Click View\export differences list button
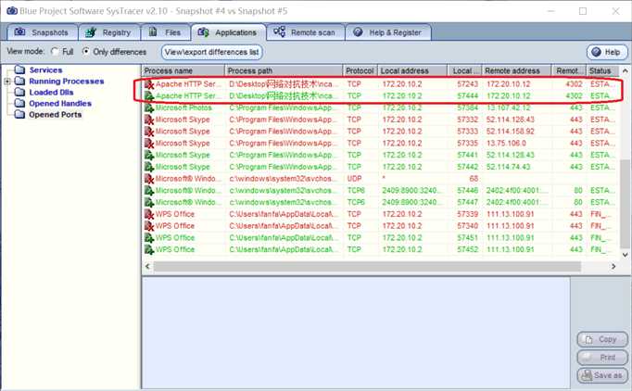Image resolution: width=632 pixels, height=391 pixels. coord(212,52)
